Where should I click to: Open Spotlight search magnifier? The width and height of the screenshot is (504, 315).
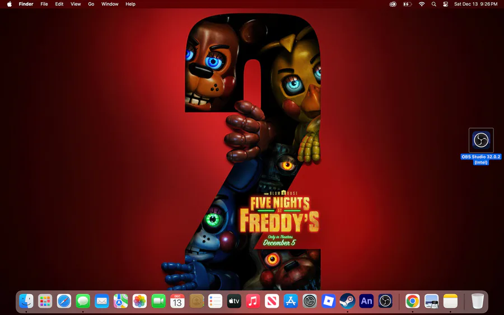434,4
